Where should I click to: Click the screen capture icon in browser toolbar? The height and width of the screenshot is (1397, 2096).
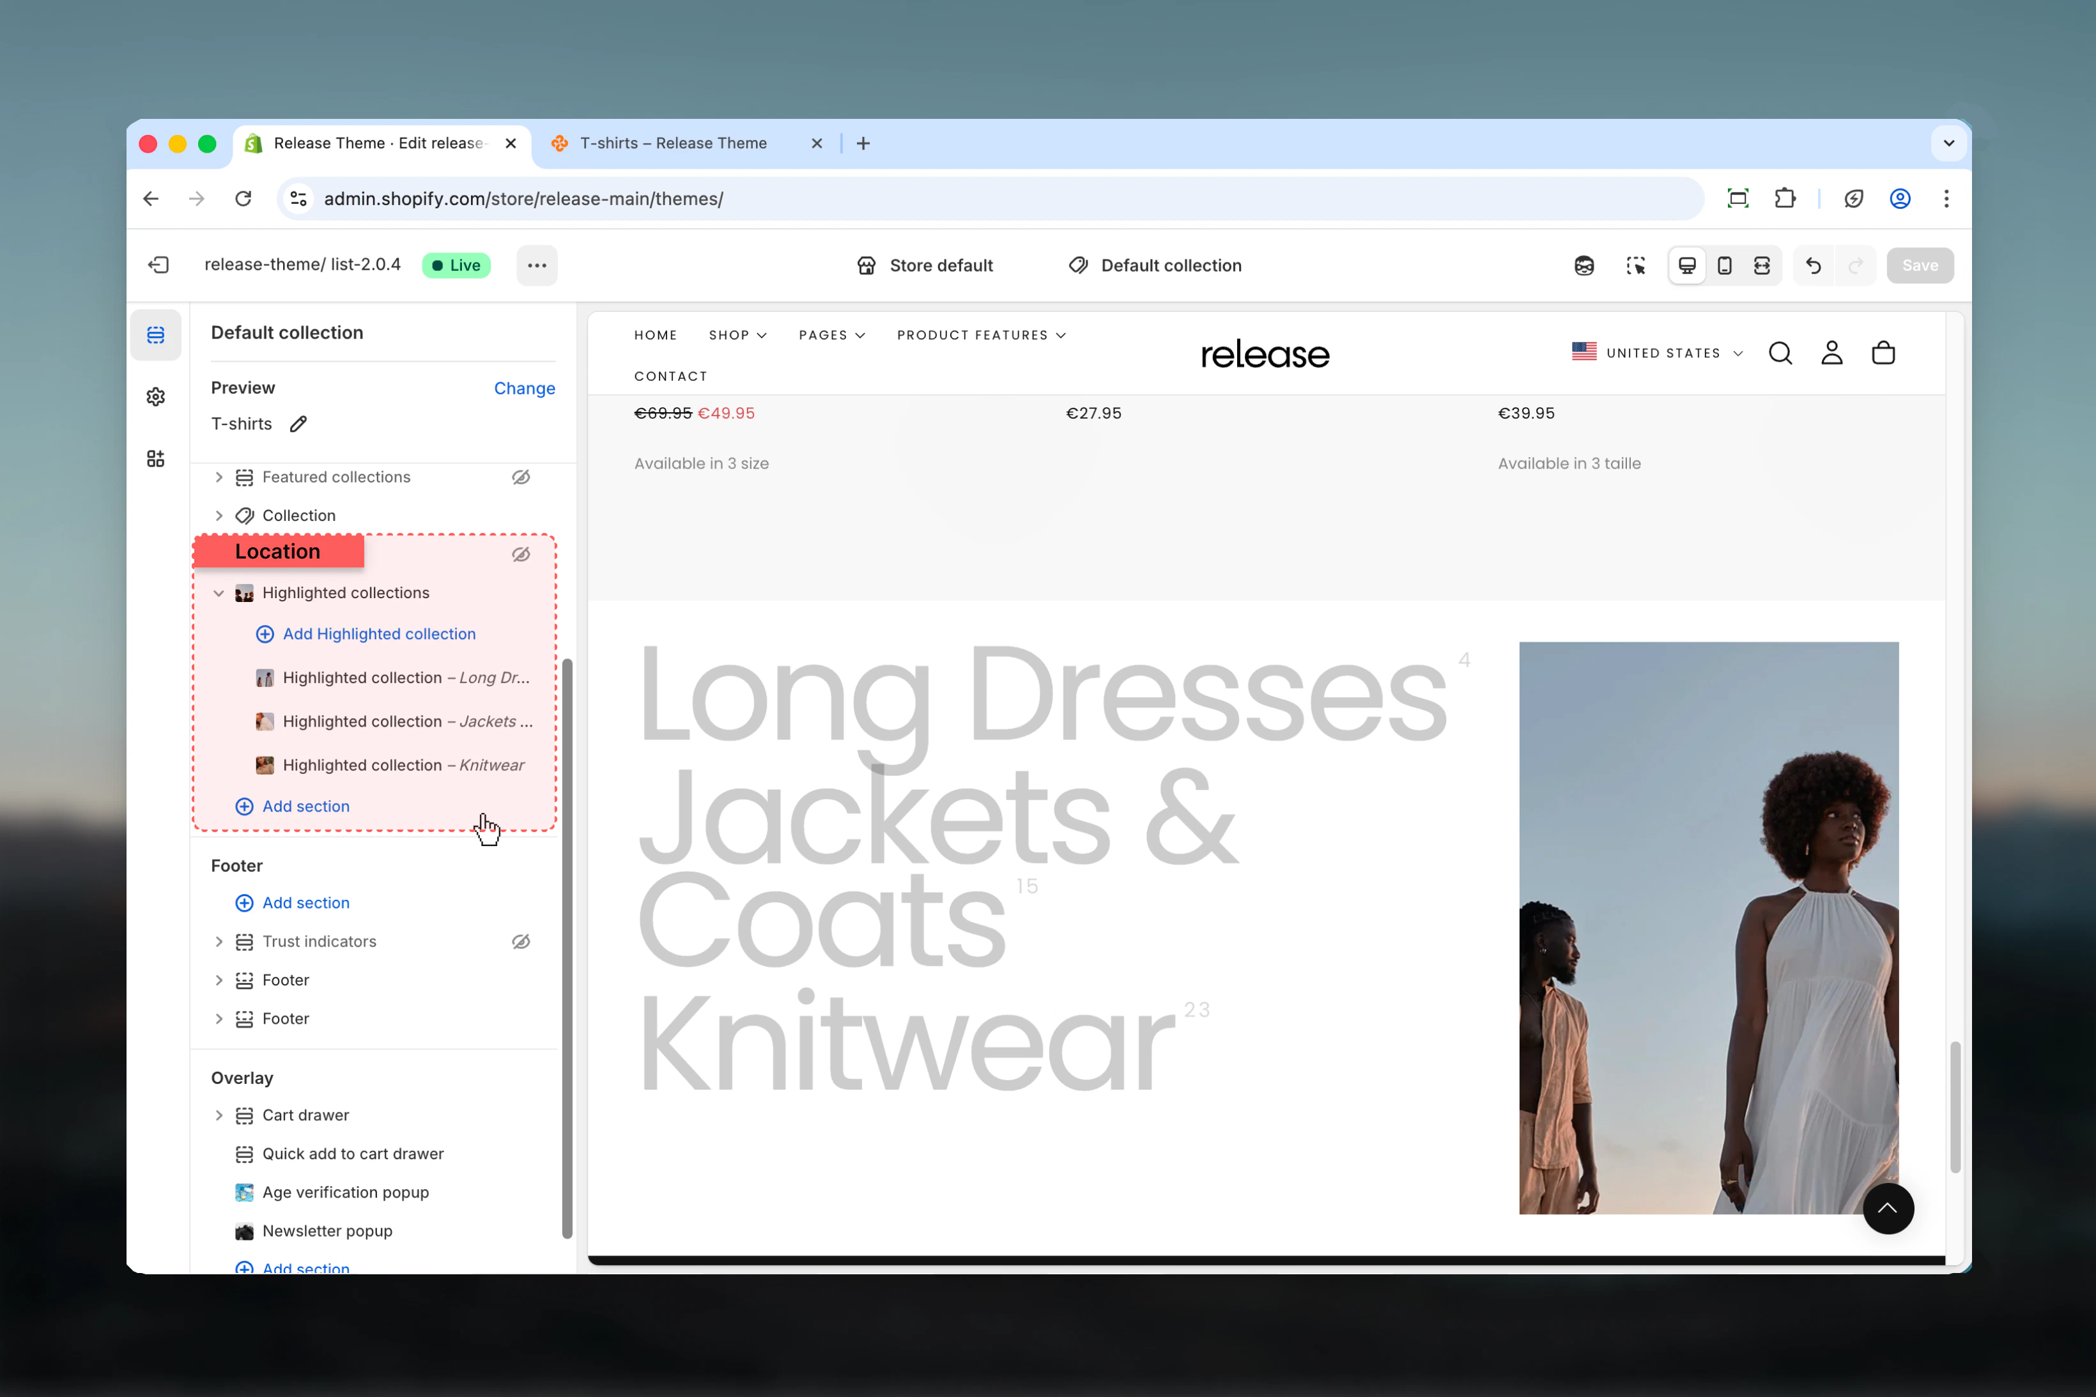point(1738,199)
